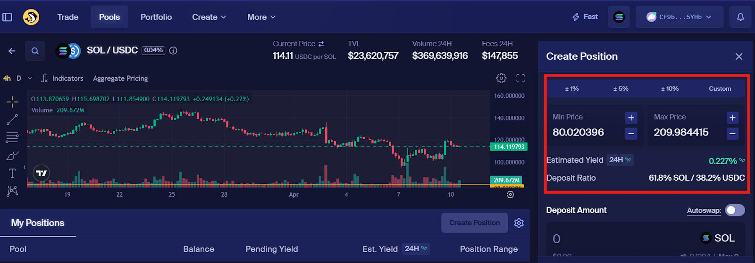Click the 209.672M volume label
The image size is (755, 263).
506,180
